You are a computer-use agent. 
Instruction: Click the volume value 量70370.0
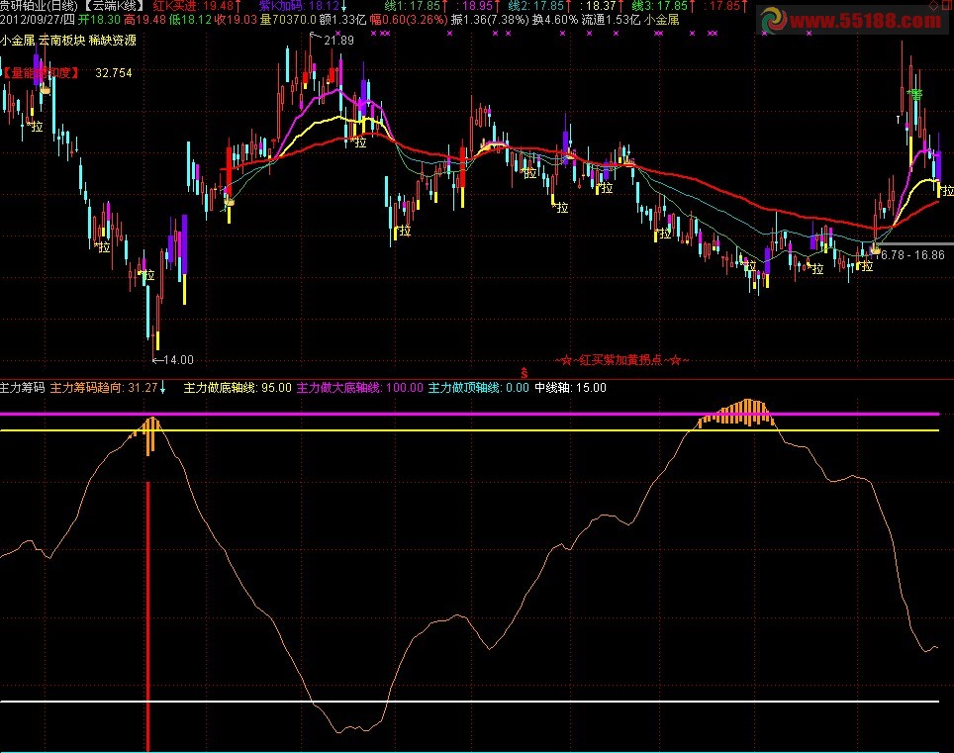tap(288, 20)
